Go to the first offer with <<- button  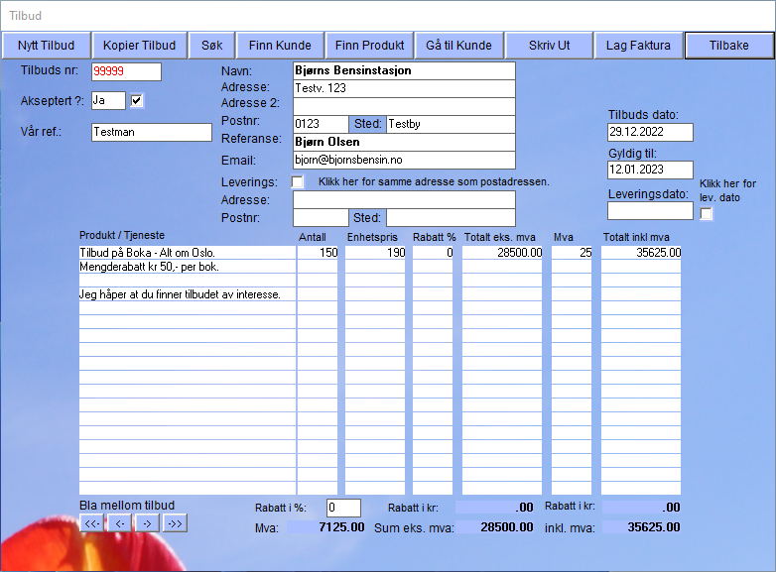91,522
